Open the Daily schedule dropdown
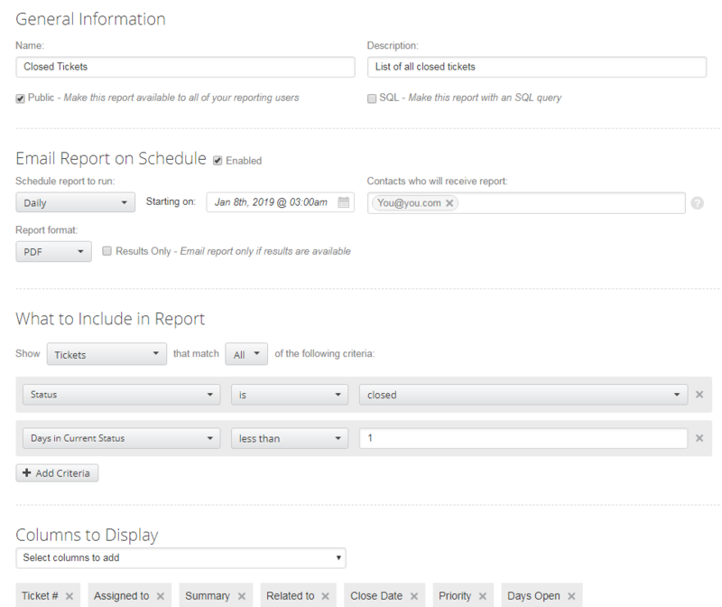Viewport: 722px width, 607px height. 74,202
